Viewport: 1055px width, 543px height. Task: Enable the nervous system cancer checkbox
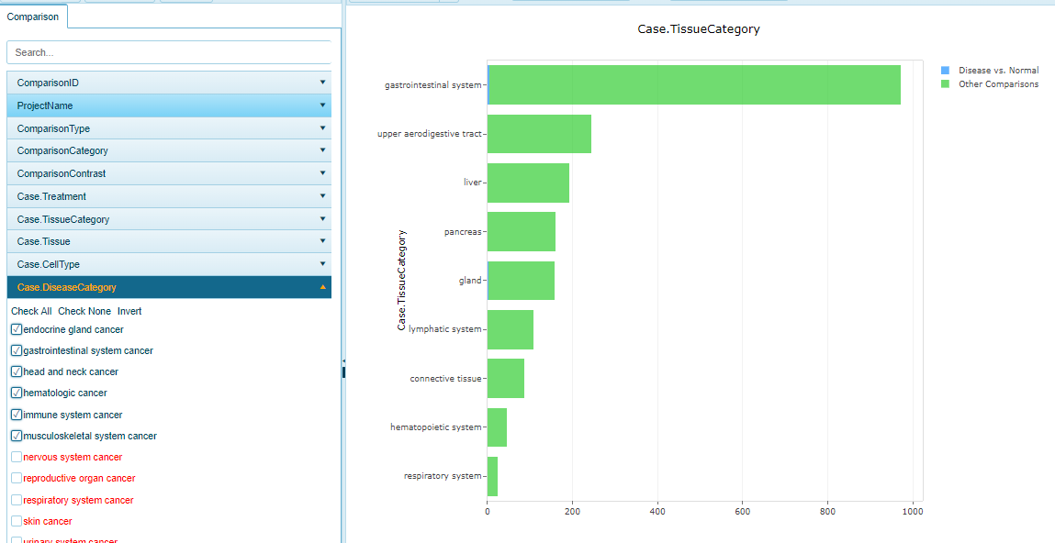click(16, 457)
